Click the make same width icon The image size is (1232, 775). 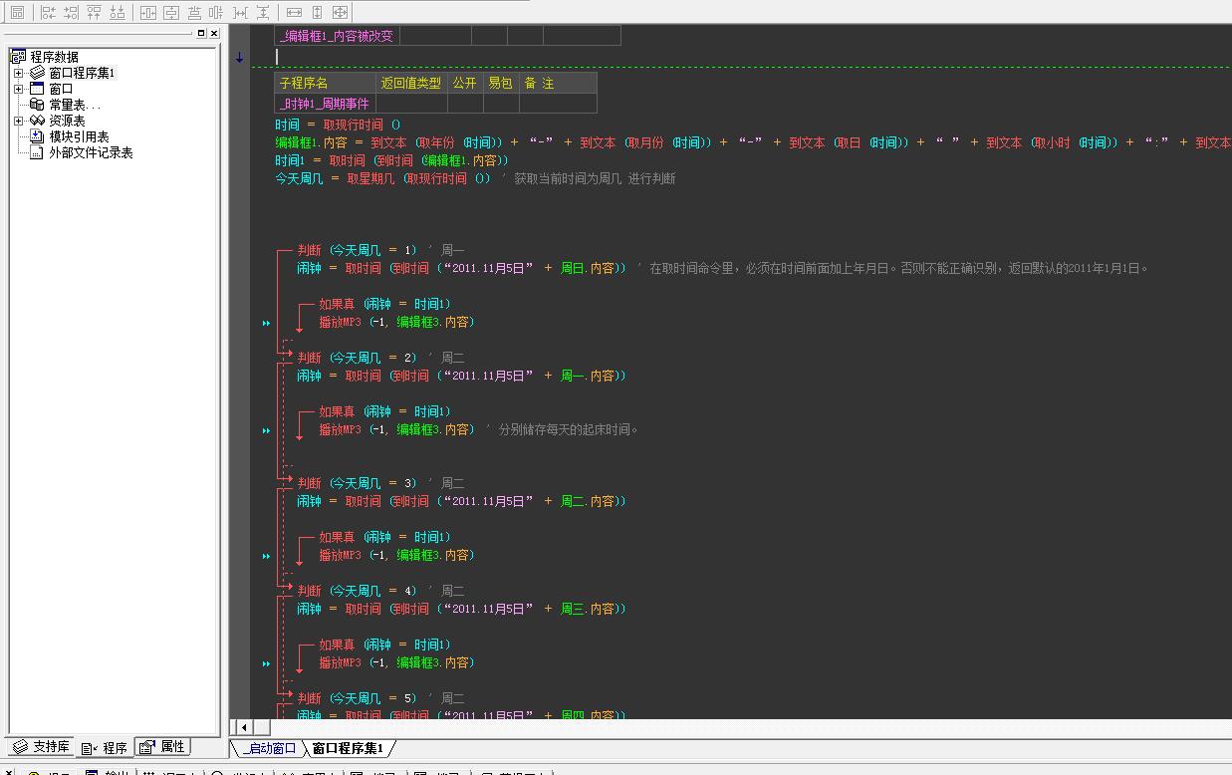pyautogui.click(x=294, y=12)
